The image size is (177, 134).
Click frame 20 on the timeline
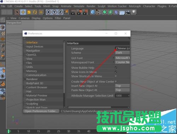[48, 131]
